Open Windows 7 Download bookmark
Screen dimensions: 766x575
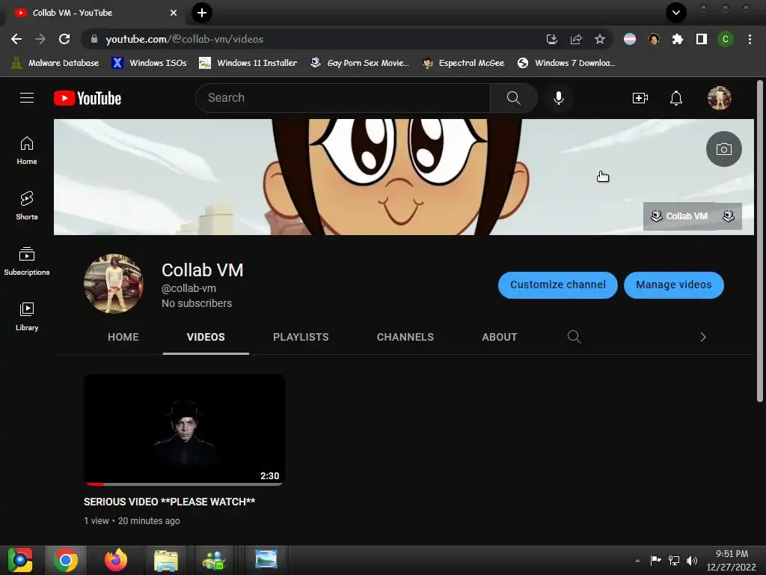(x=566, y=63)
